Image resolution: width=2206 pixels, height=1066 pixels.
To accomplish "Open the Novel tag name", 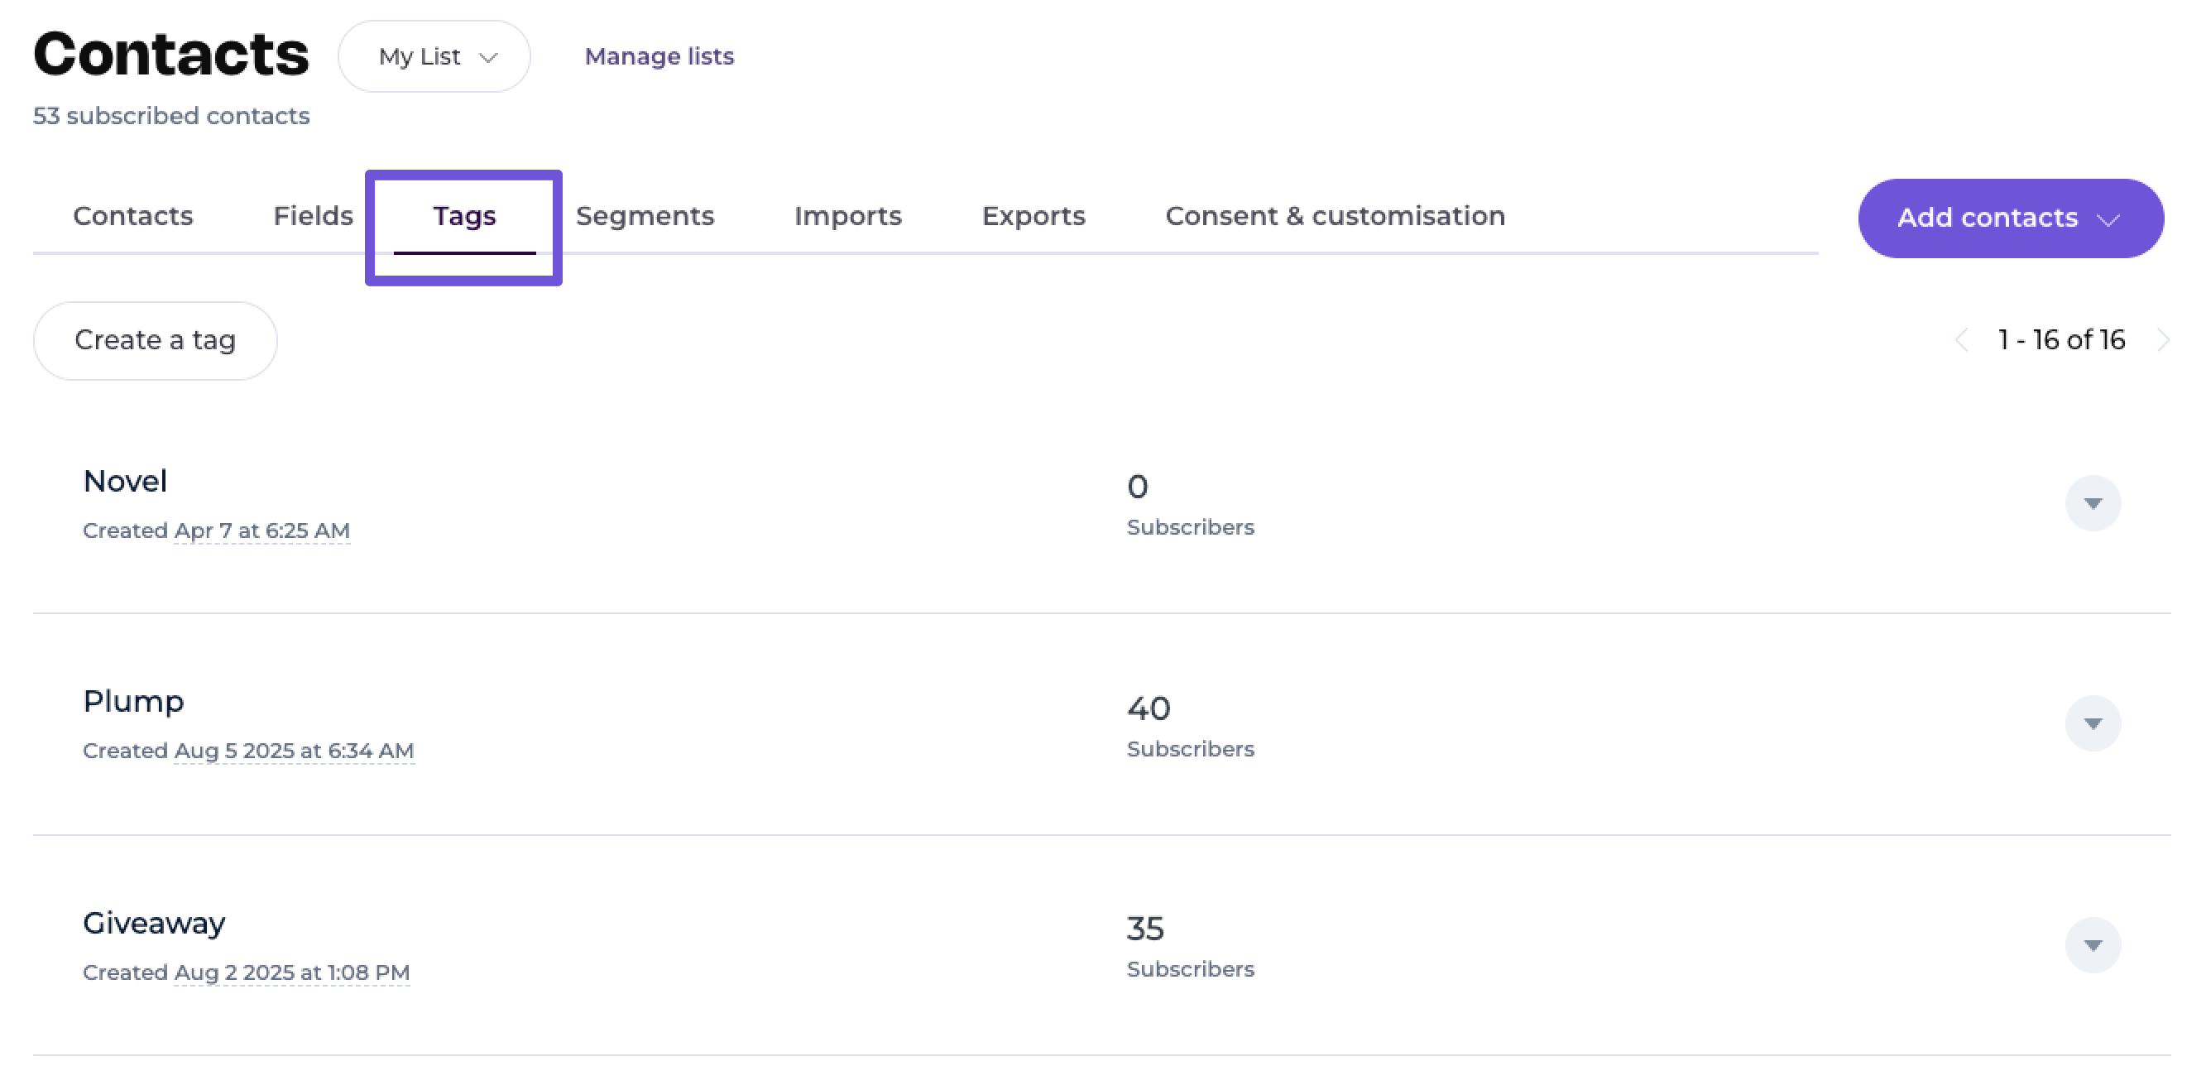I will pos(125,481).
